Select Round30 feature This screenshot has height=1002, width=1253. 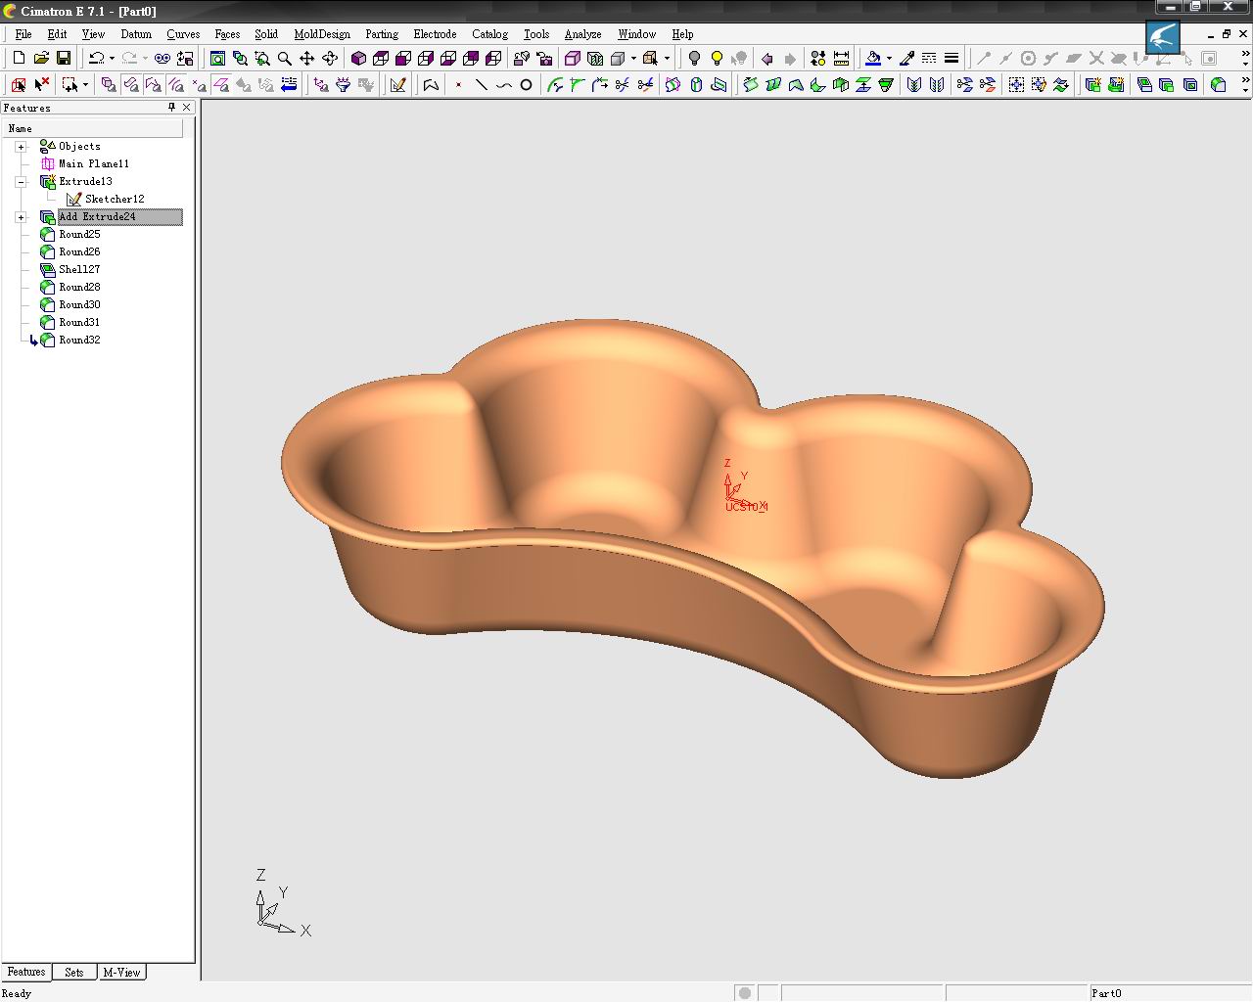pos(79,305)
